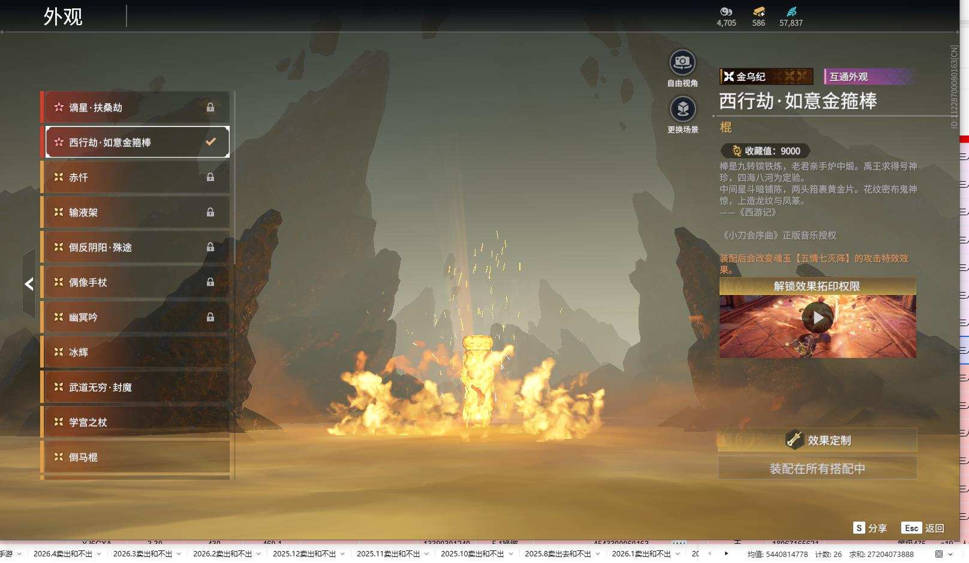The height and width of the screenshot is (563, 969).
Task: Click the lock icon on 赤忏
Action: (x=210, y=177)
